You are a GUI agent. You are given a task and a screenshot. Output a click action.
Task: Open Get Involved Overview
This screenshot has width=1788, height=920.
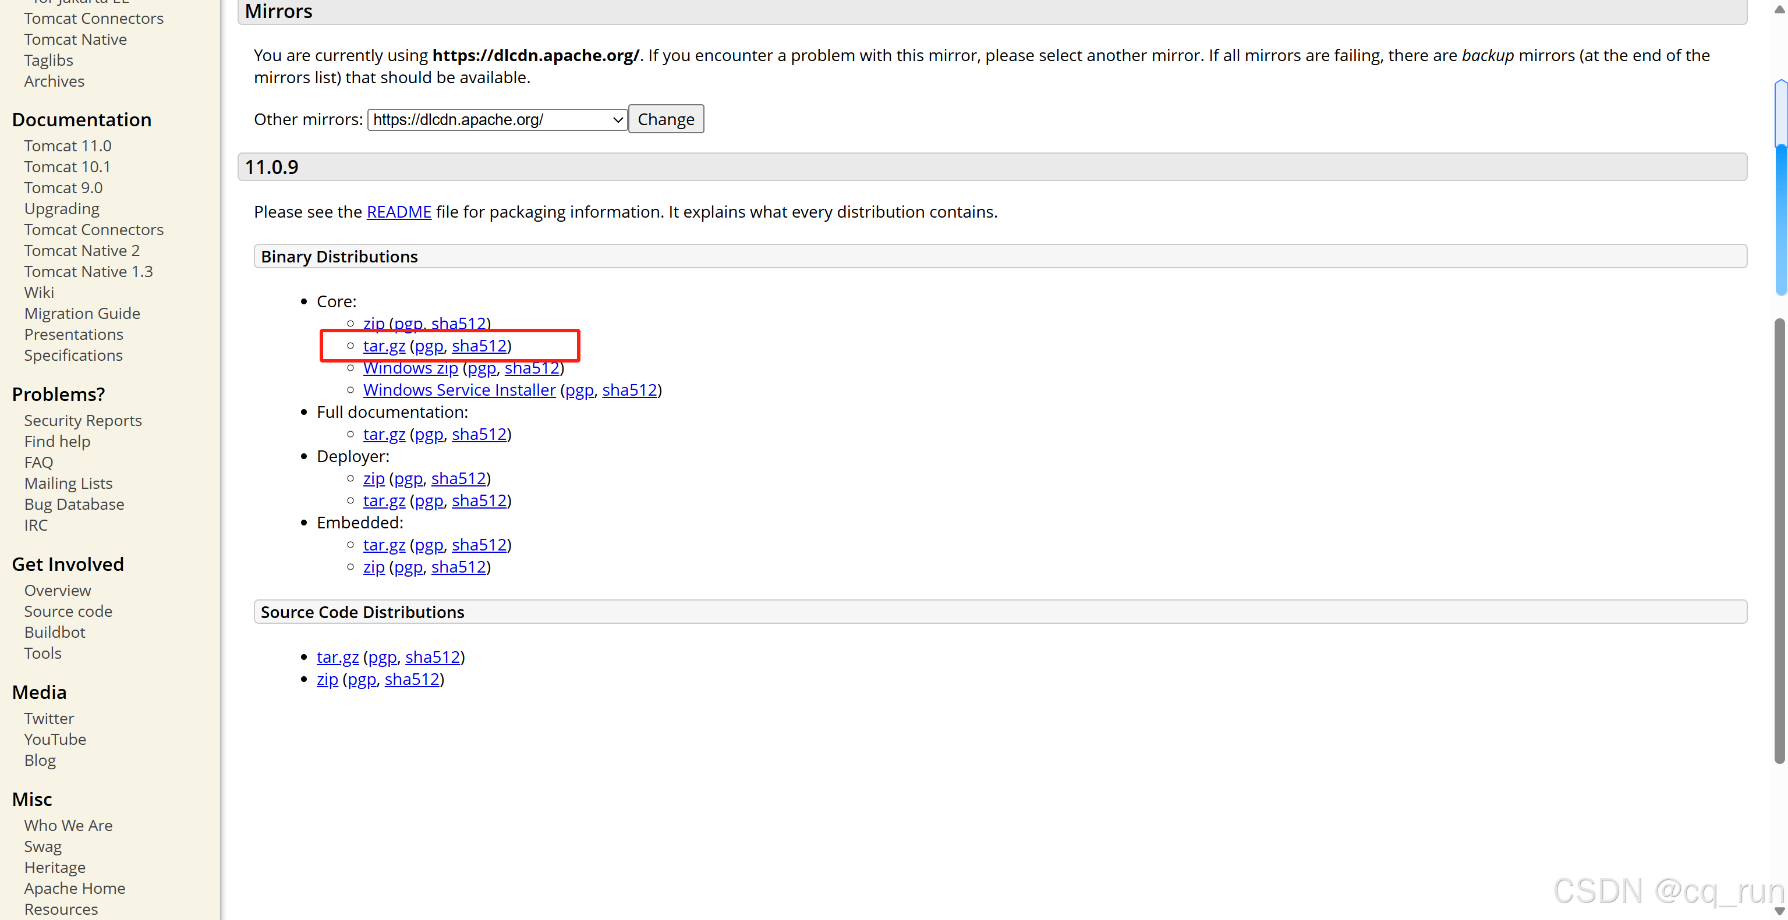[x=58, y=591]
